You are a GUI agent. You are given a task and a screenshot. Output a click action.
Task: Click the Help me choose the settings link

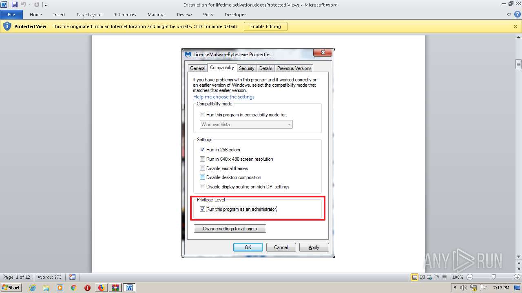[224, 97]
